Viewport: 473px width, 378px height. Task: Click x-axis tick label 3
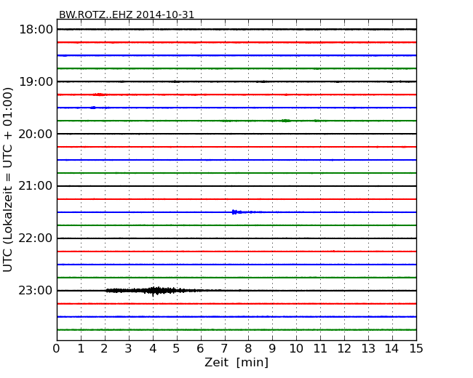pyautogui.click(x=129, y=349)
